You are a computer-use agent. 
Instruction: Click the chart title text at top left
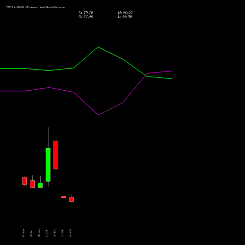click(x=35, y=7)
